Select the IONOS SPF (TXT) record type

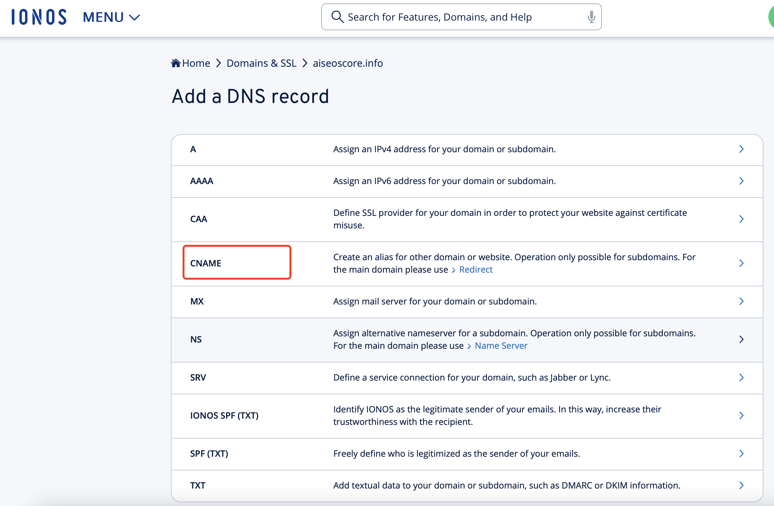click(467, 416)
